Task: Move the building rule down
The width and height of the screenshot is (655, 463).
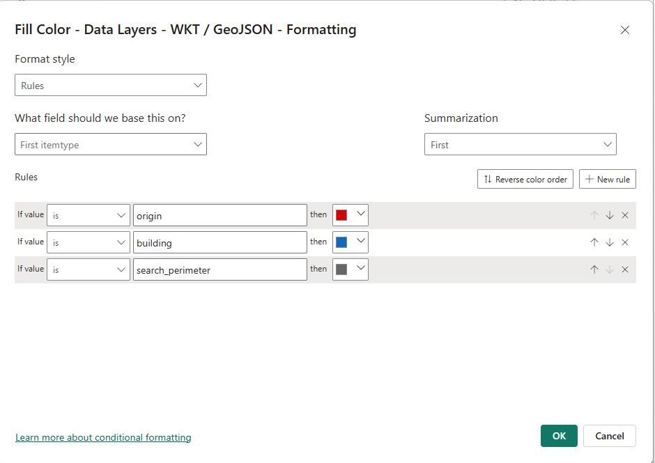Action: 610,242
